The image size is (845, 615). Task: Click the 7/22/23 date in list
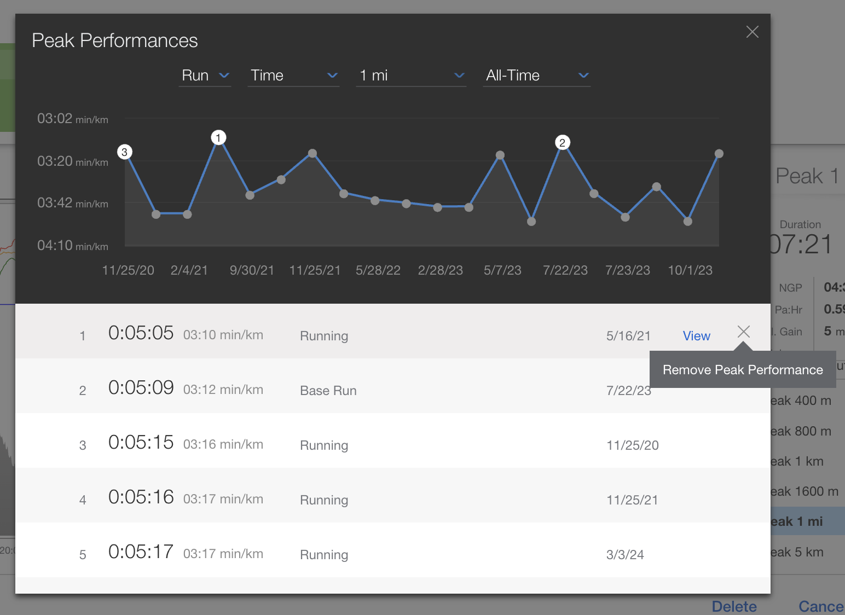[628, 391]
